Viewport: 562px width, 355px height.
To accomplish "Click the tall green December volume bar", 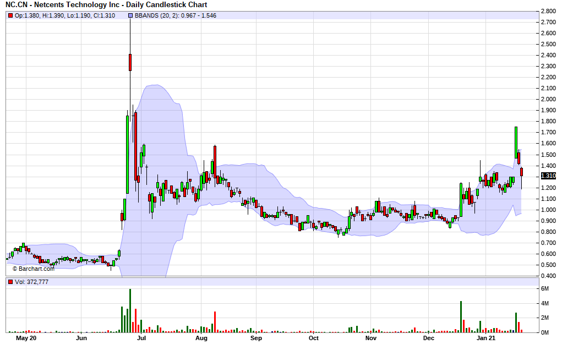I will point(461,316).
